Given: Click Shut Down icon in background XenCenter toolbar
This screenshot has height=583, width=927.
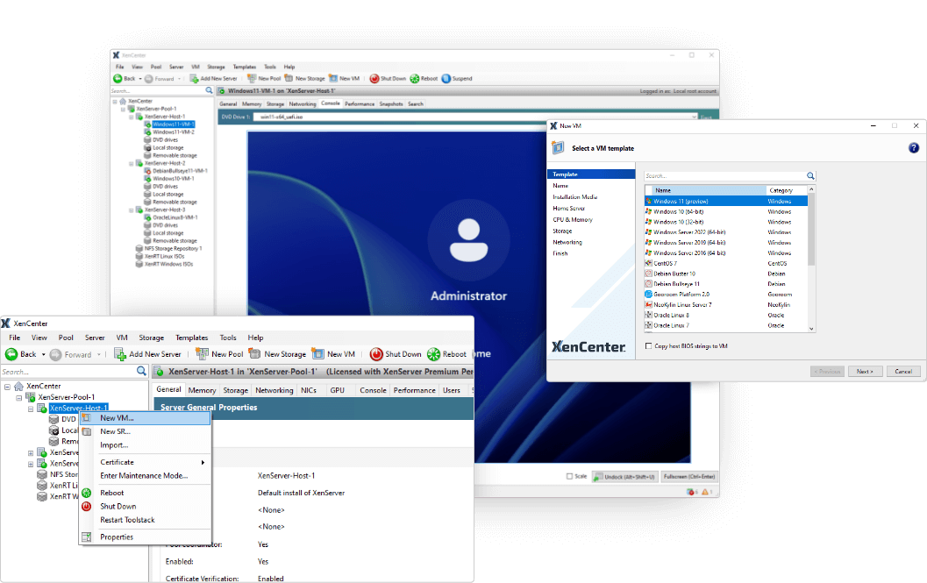Looking at the screenshot, I should click(374, 78).
